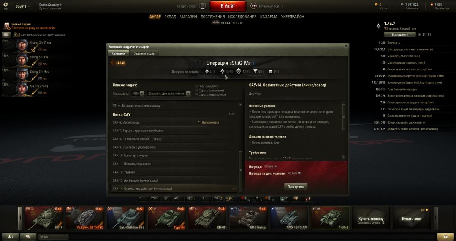Open the СКЛАД menu
The image size is (456, 241).
(x=170, y=17)
